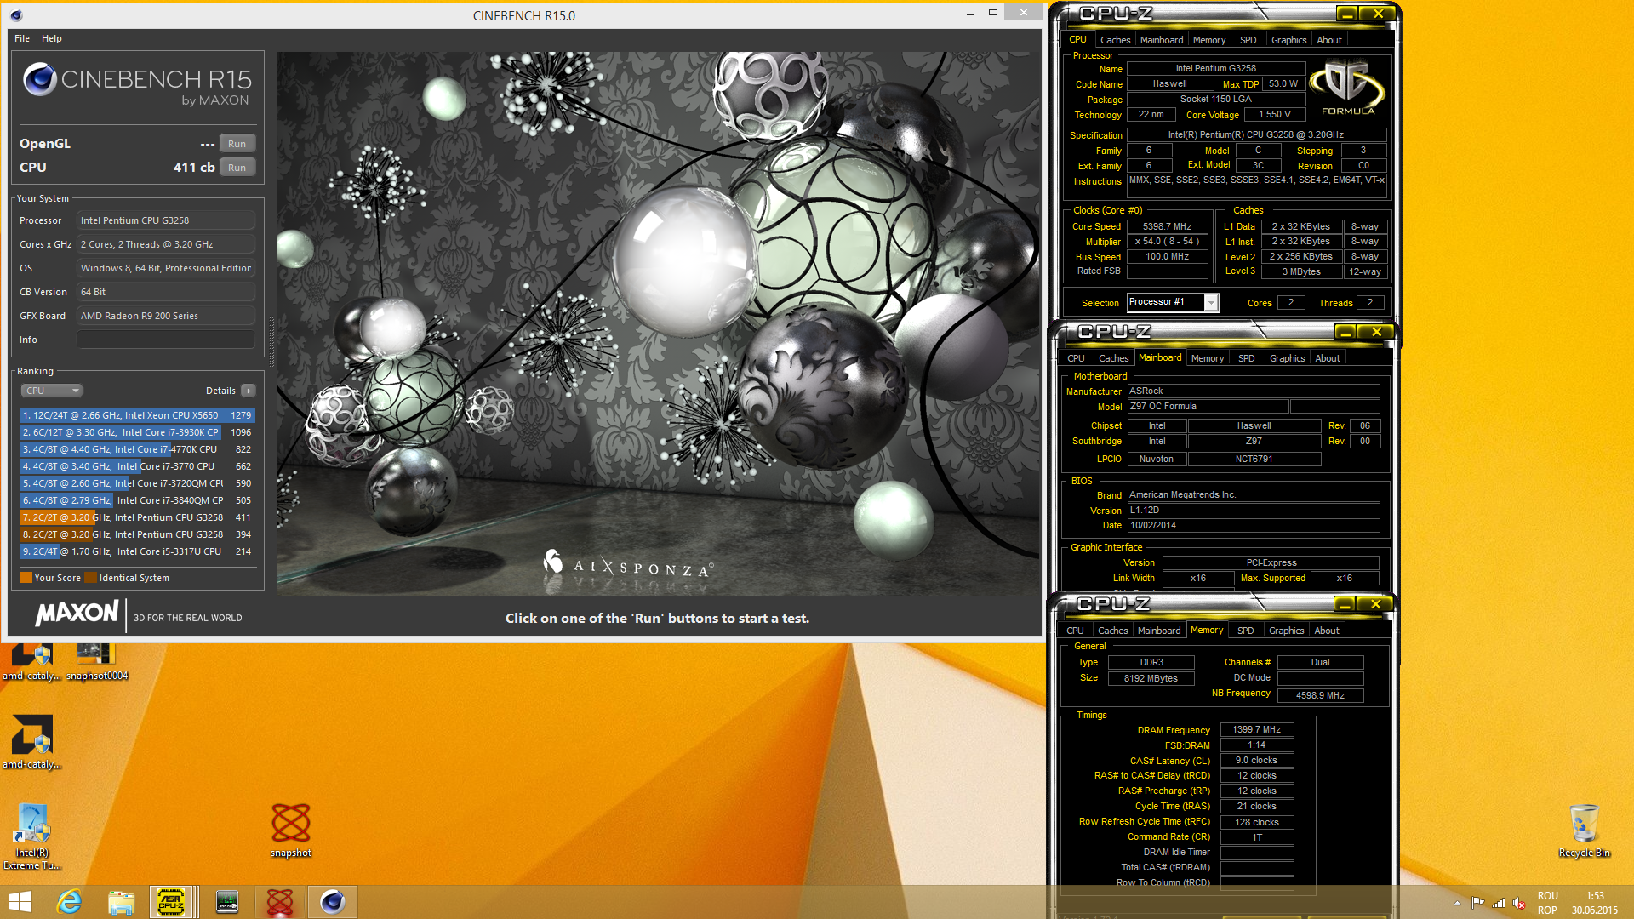Click the Details label in Ranking

point(220,391)
